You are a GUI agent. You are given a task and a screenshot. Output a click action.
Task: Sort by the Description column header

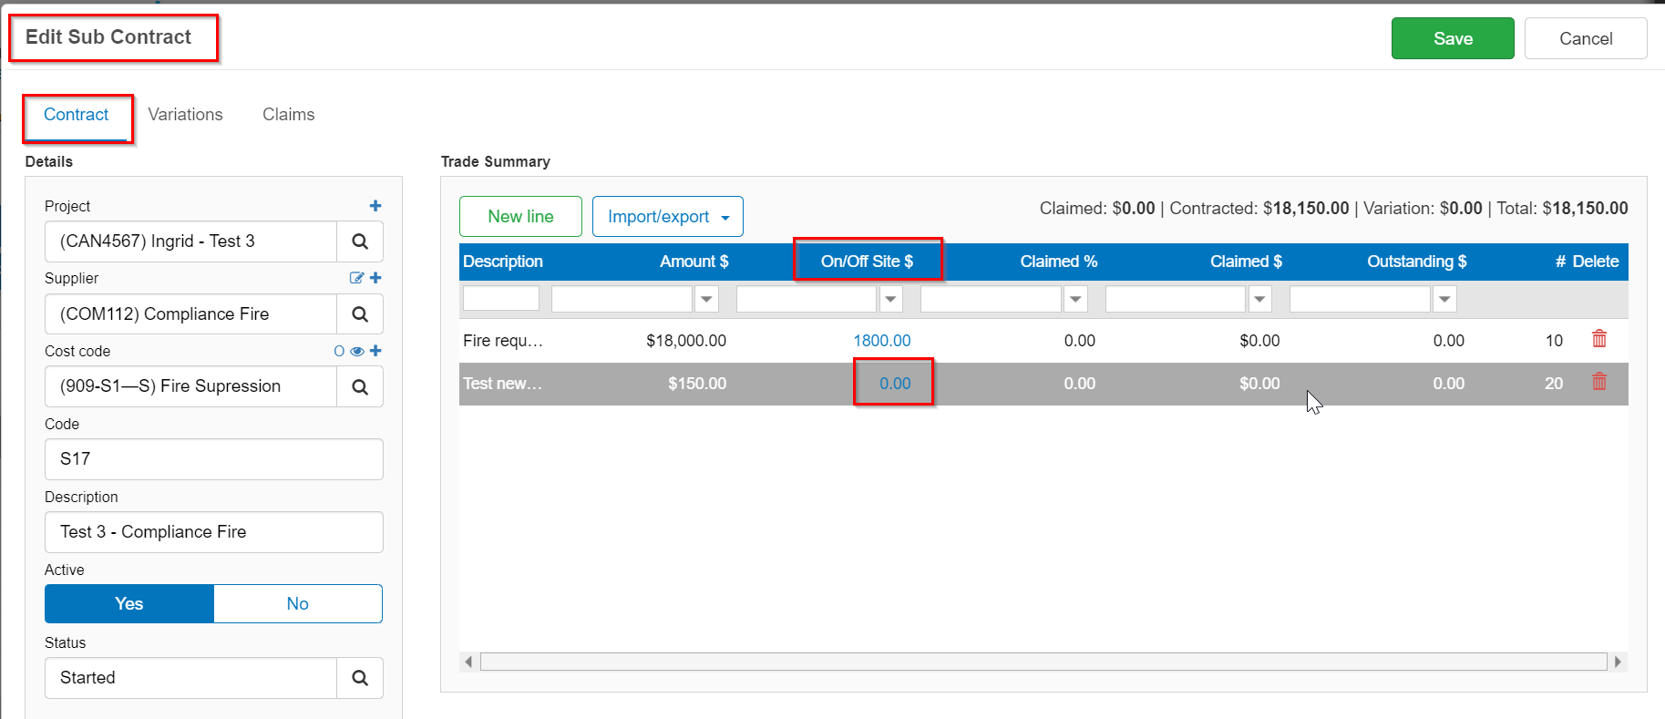(x=503, y=262)
